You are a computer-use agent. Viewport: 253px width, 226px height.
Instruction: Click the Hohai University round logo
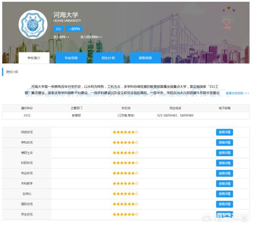click(33, 25)
